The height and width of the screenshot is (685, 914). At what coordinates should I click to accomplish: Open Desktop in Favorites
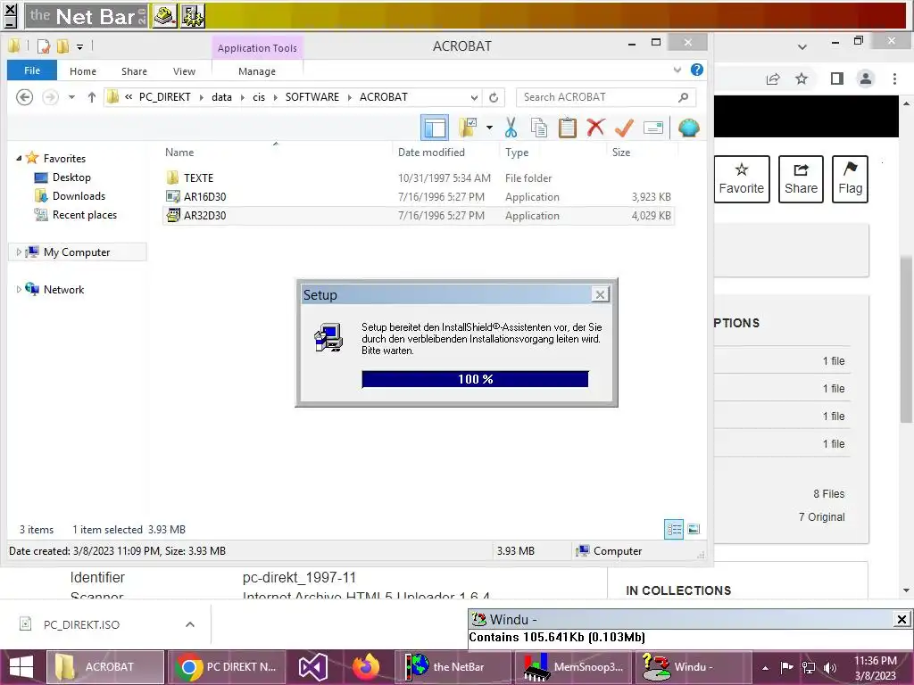click(71, 177)
